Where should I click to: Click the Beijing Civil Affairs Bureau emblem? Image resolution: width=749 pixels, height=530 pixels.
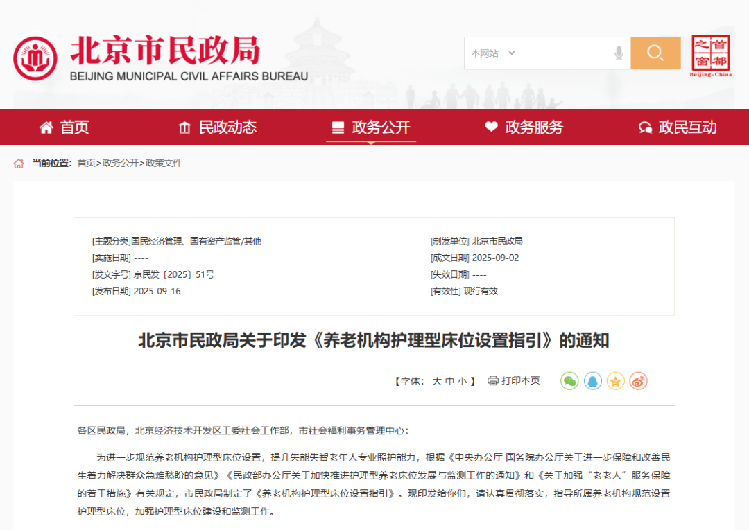35,58
